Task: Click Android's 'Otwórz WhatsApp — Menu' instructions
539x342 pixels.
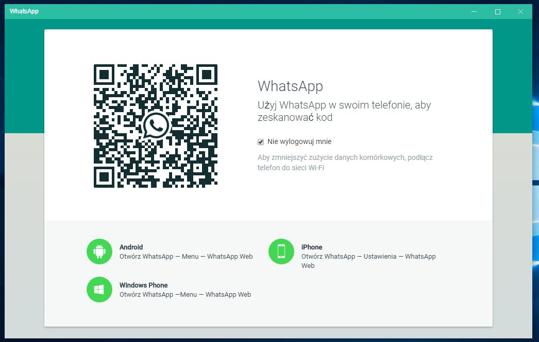Action: (x=186, y=257)
